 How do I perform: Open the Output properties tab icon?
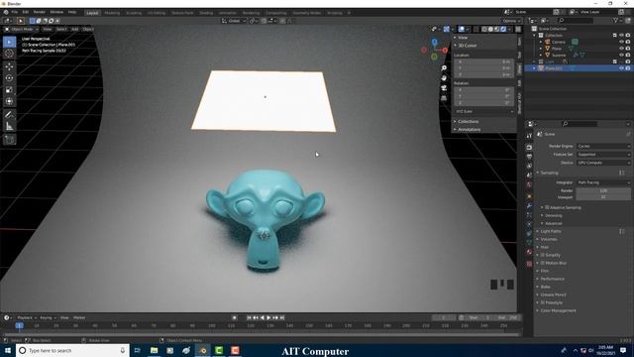529,157
